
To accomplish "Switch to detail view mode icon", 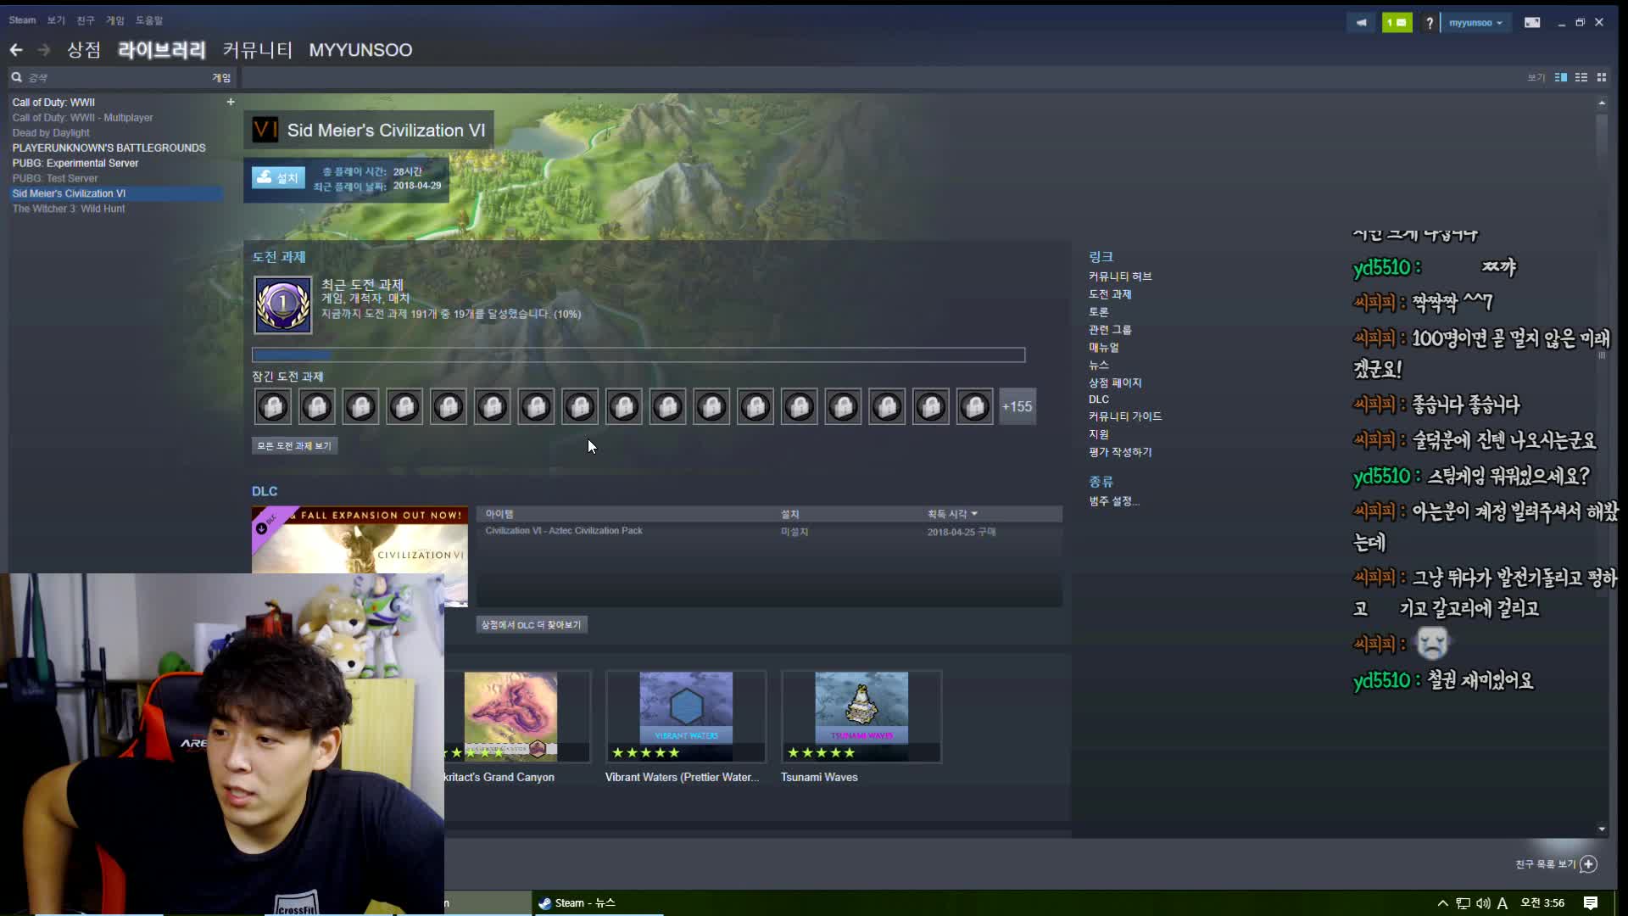I will pyautogui.click(x=1561, y=77).
